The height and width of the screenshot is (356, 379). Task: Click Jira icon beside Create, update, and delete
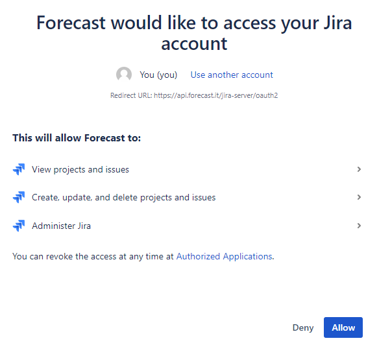[x=19, y=197]
